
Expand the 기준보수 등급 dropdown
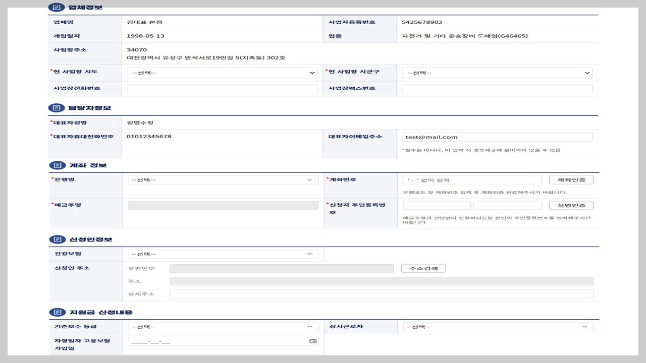click(223, 327)
